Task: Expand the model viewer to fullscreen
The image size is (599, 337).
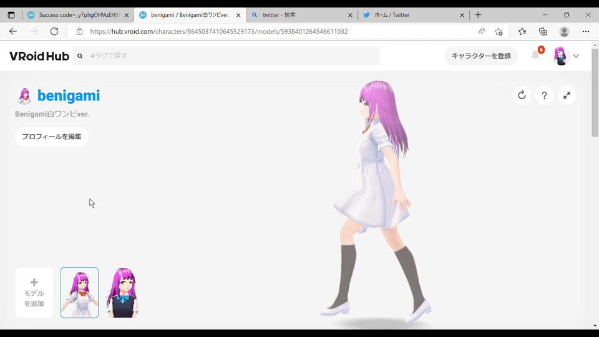Action: point(567,95)
